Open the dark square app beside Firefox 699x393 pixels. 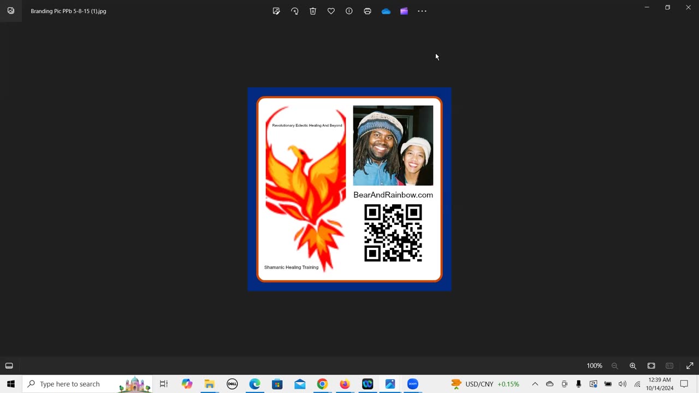click(368, 384)
